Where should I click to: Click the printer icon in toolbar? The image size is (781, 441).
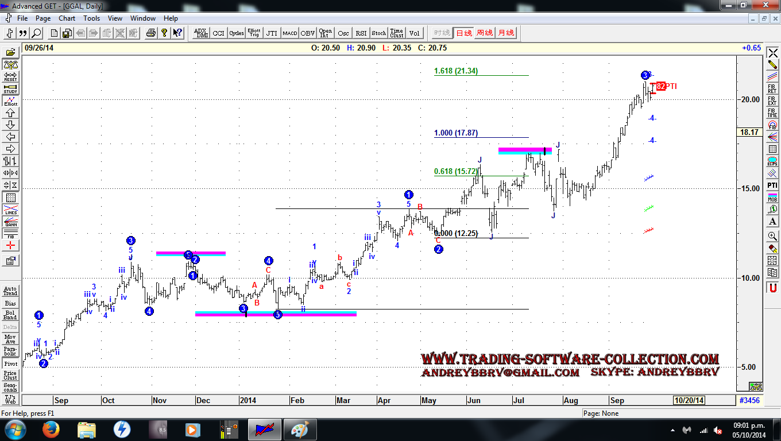151,33
